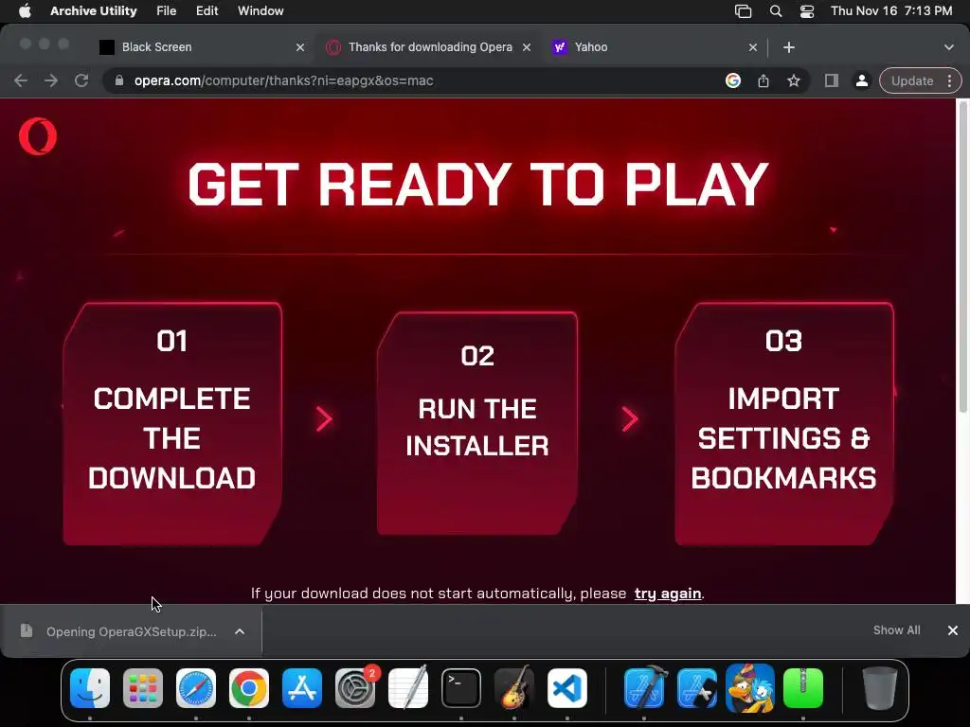The height and width of the screenshot is (727, 970).
Task: Click the Run the Installer step card
Action: [x=477, y=424]
